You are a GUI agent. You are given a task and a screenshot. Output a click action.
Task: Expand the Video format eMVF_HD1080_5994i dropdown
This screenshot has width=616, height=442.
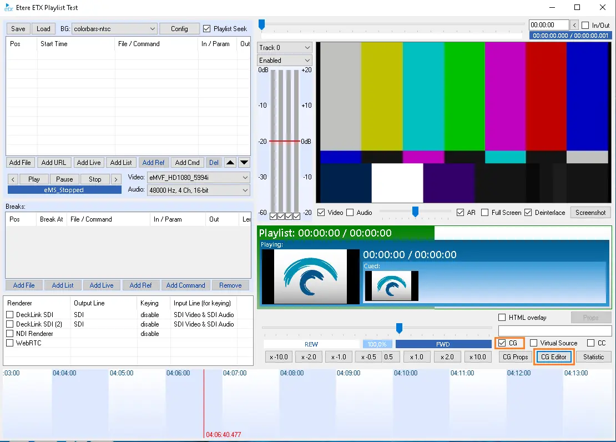(x=198, y=178)
